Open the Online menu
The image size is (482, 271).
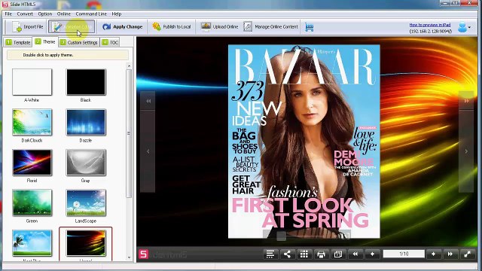[63, 14]
